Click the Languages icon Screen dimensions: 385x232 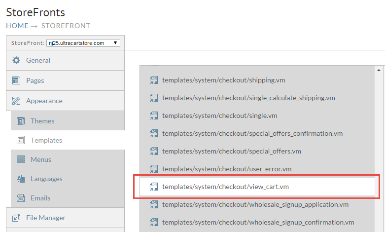click(21, 179)
